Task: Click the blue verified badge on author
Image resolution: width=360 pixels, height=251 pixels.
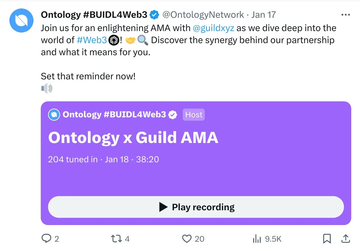Action: point(155,14)
